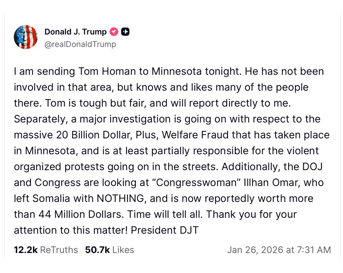Viewport: 343px width, 273px height.
Task: Click the "20 Billion Dollar" phrase
Action: (x=95, y=135)
